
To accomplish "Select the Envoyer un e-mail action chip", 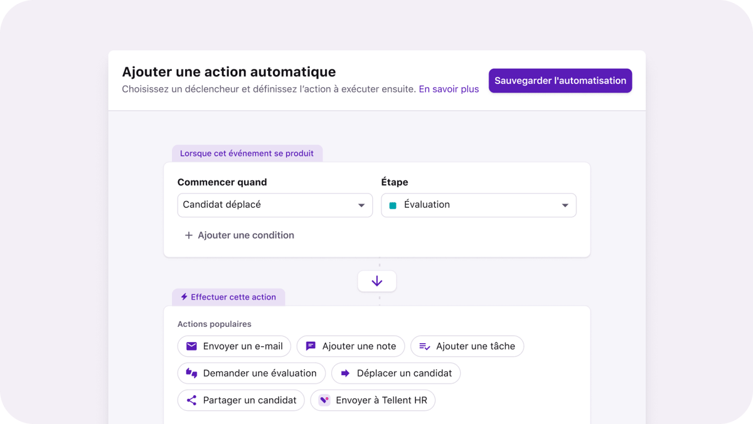I will 234,346.
